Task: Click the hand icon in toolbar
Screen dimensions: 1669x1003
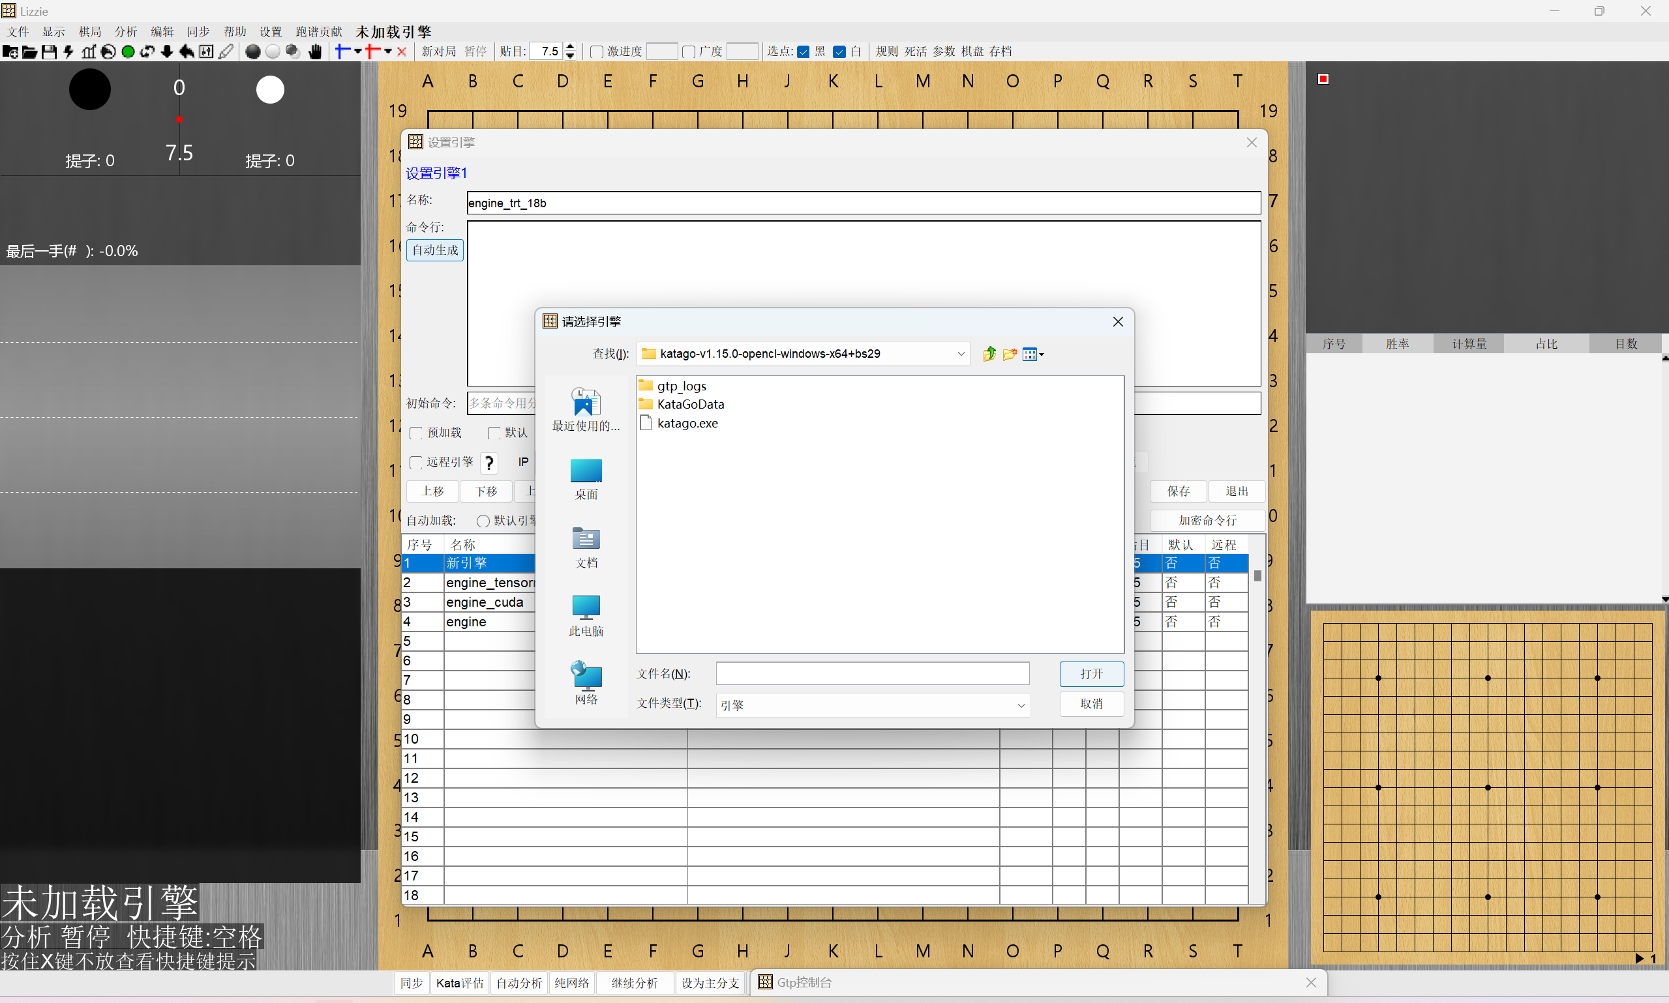Action: 315,51
